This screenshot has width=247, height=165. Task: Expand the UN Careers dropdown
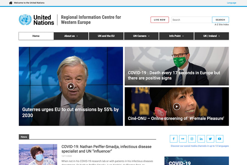(x=141, y=36)
